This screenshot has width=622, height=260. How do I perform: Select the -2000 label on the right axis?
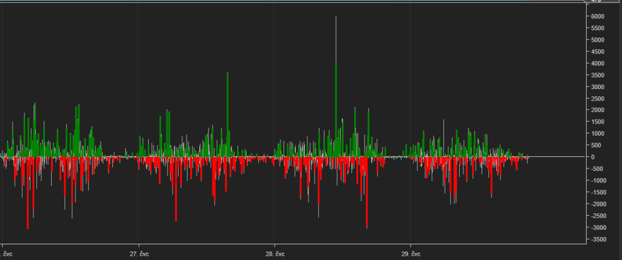click(x=599, y=204)
